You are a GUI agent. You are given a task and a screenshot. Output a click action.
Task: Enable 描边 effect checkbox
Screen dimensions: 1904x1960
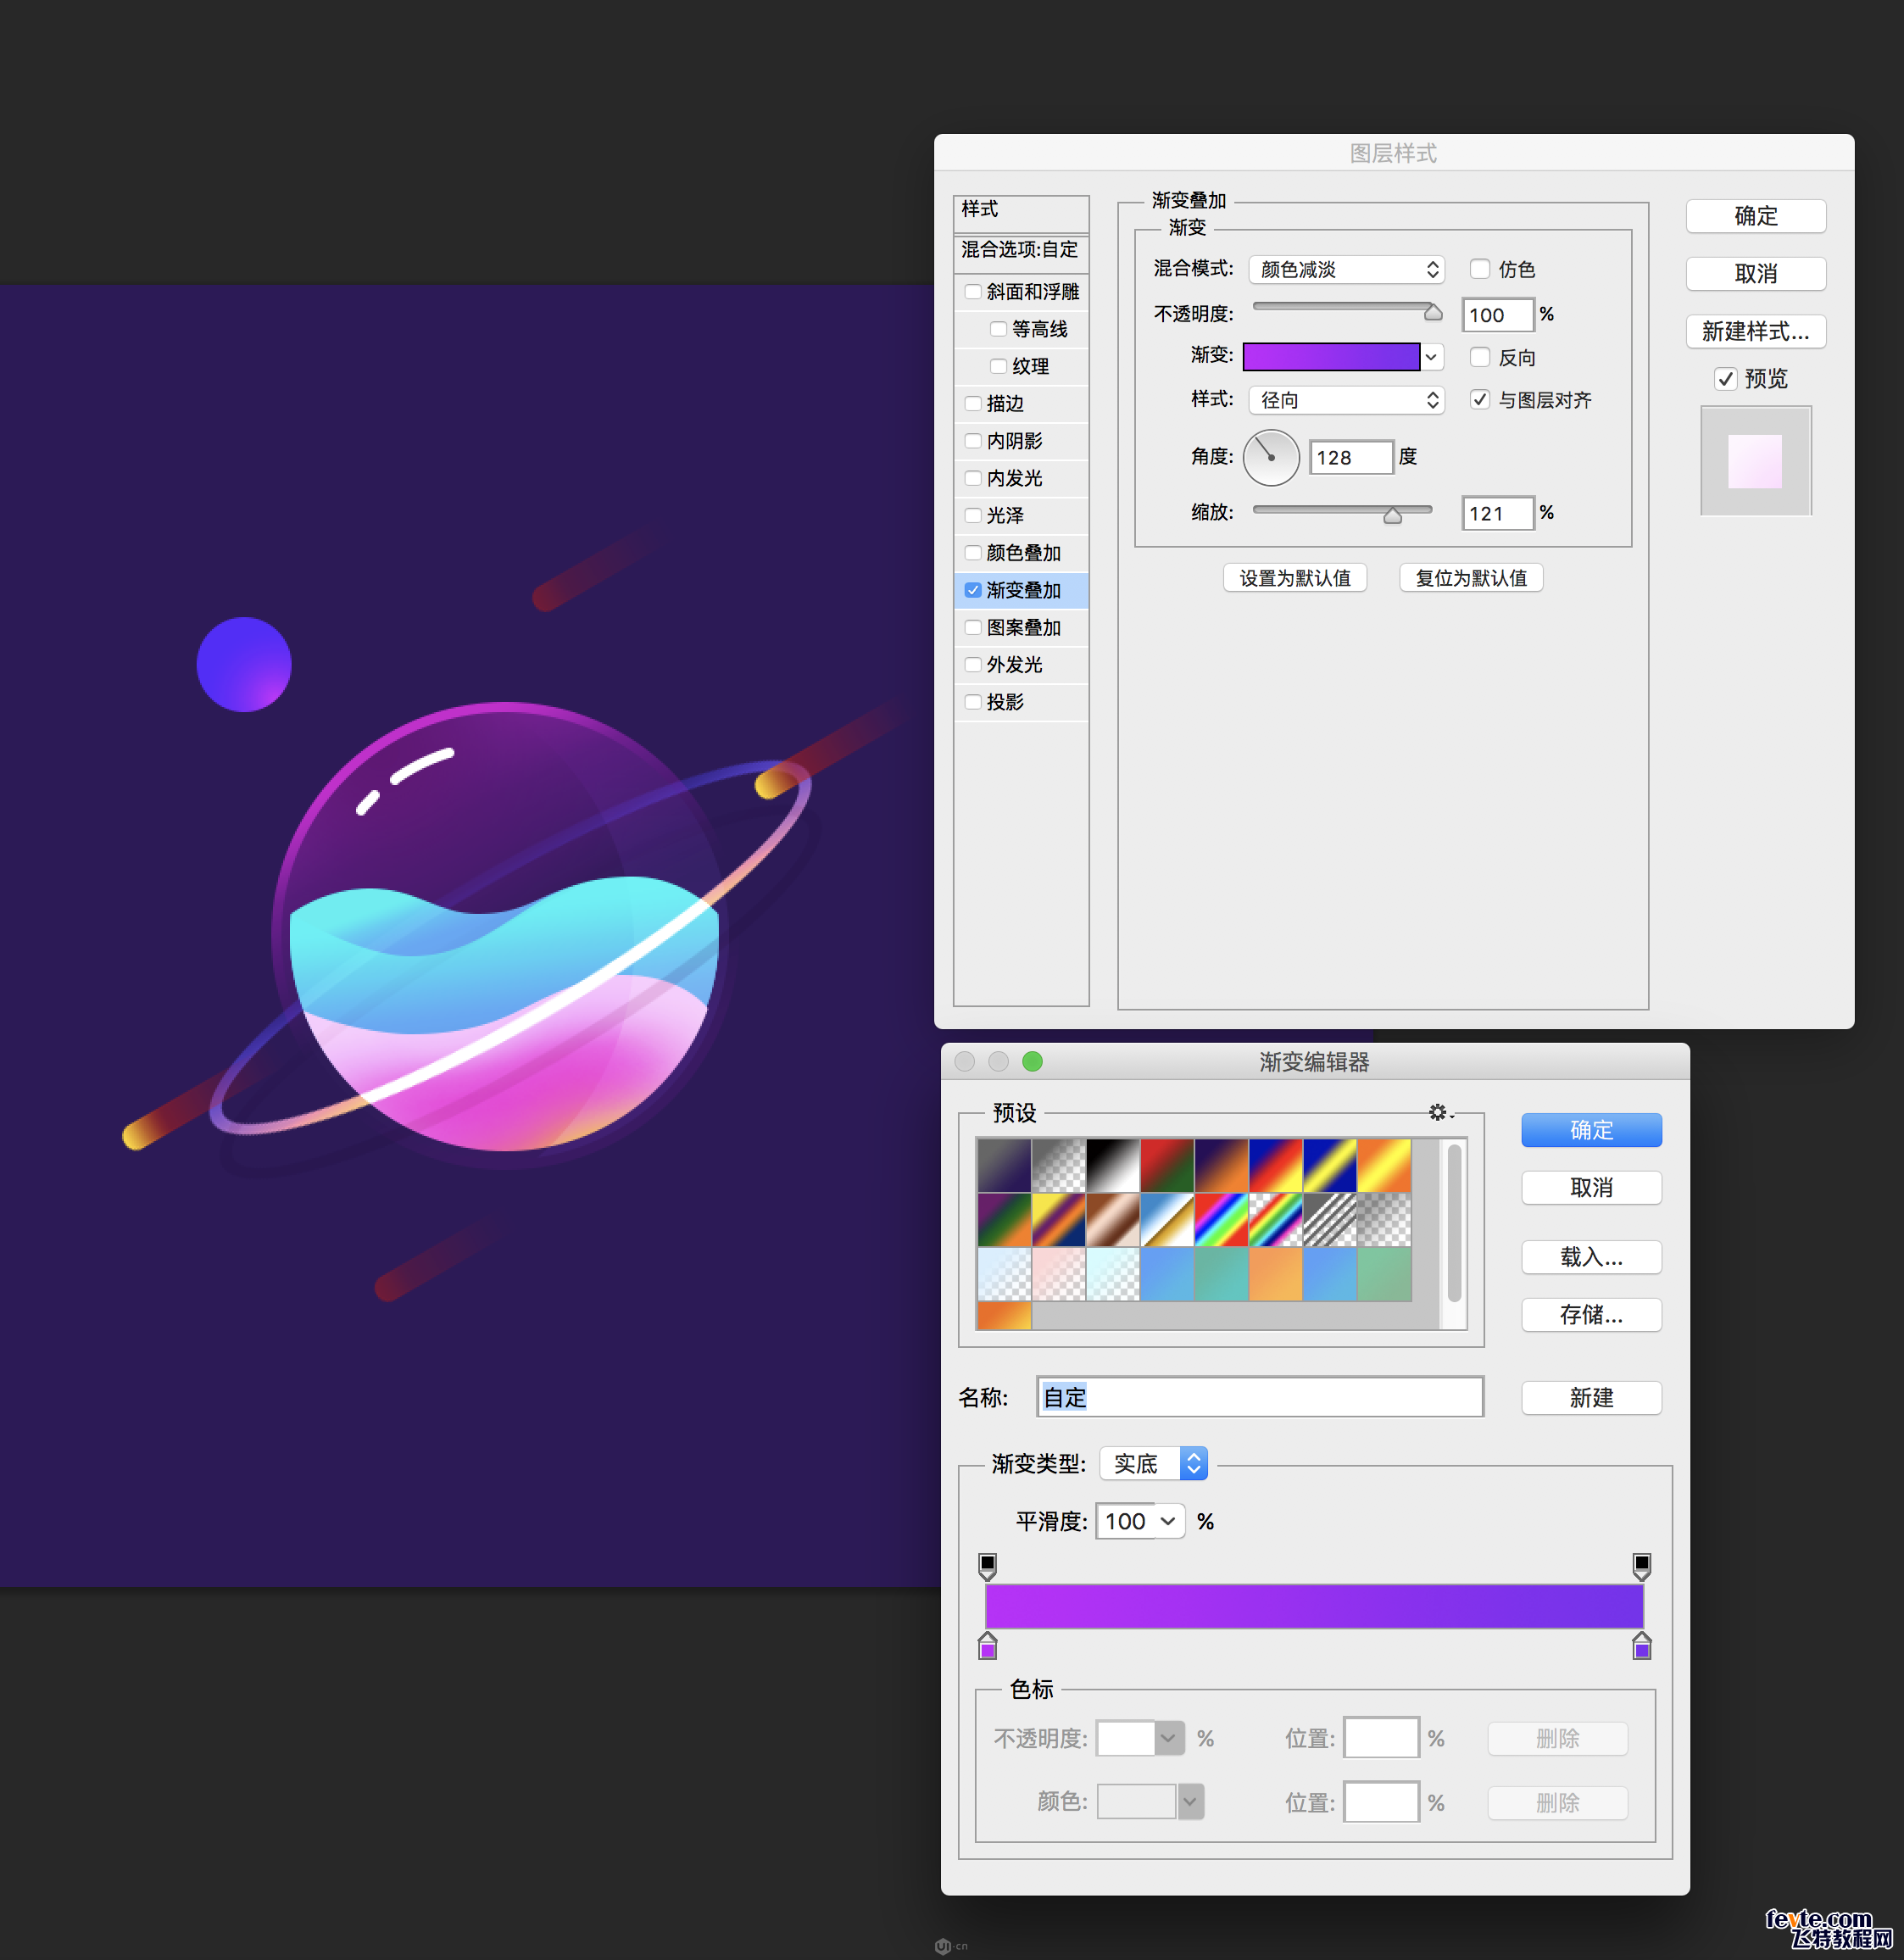coord(972,403)
